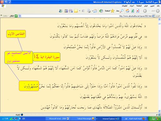The width and height of the screenshot is (161, 121).
Task: Click the green Go arrow button
Action: (16, 16)
